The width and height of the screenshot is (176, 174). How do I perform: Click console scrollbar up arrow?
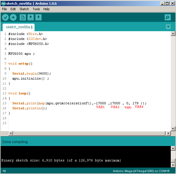(x=173, y=148)
